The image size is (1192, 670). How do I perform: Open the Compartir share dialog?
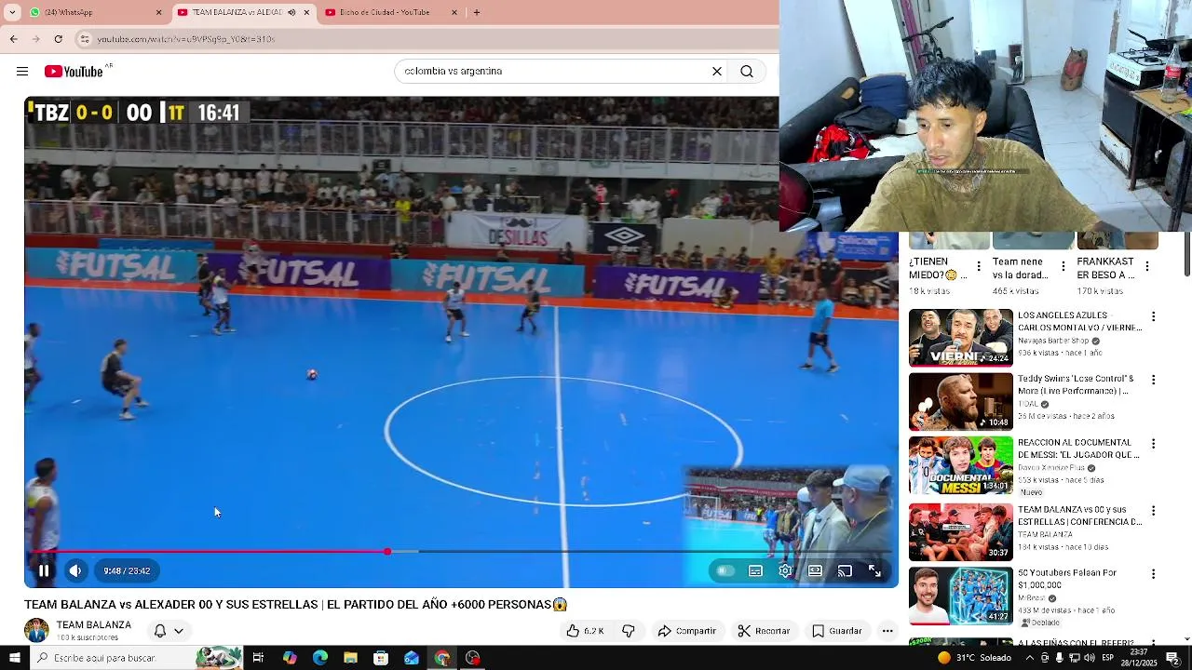[x=686, y=631]
